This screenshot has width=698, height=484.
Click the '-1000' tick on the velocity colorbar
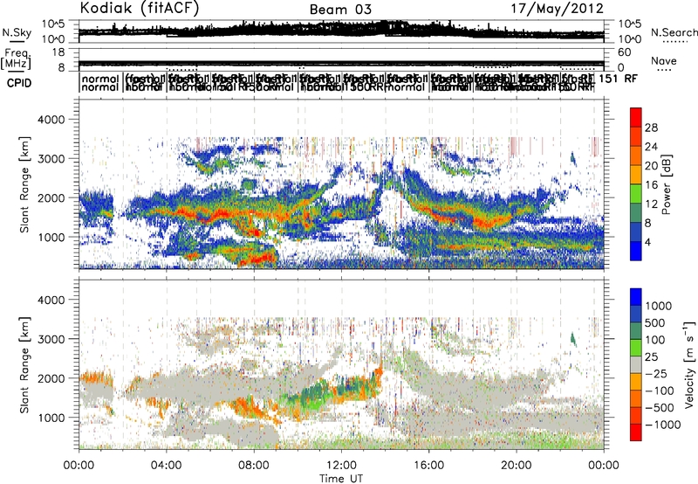click(x=662, y=425)
